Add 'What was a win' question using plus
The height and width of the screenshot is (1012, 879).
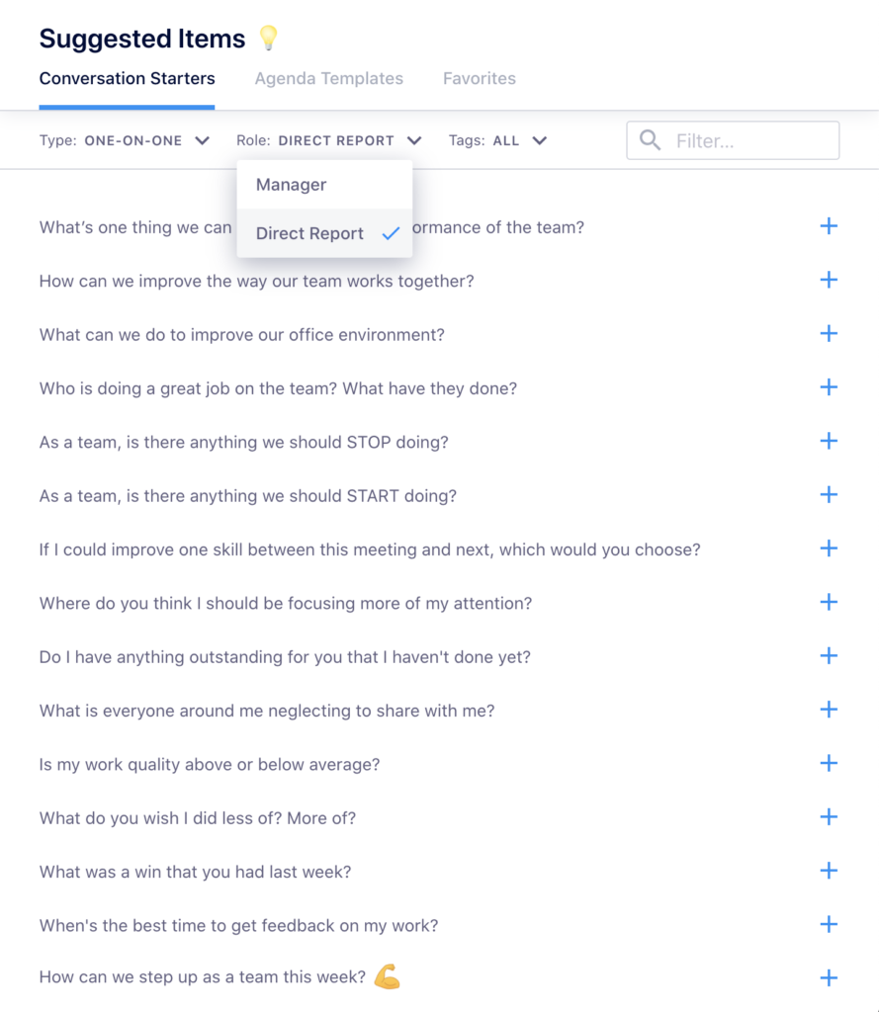pos(829,871)
